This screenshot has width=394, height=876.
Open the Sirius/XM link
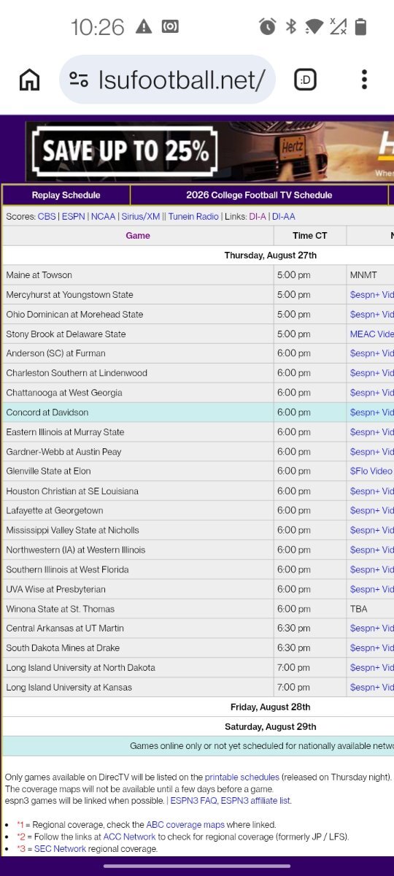140,217
